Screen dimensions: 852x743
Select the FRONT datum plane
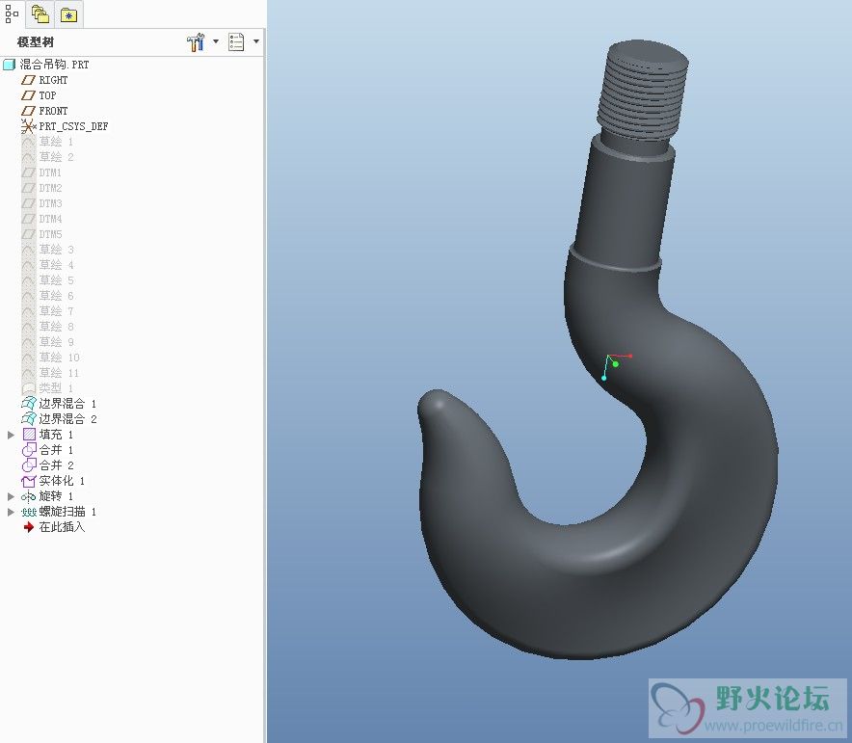click(x=53, y=111)
